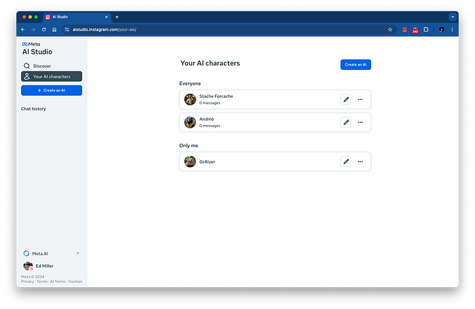Open the Terms footer link
This screenshot has width=475, height=309.
click(42, 281)
